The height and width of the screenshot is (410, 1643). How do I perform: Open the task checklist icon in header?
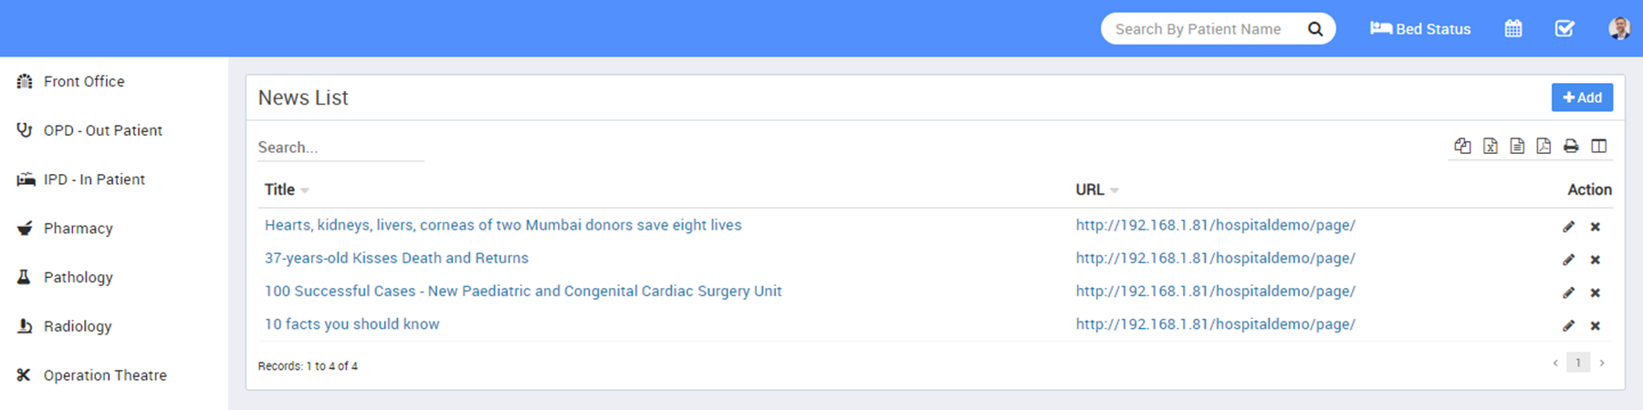point(1565,28)
